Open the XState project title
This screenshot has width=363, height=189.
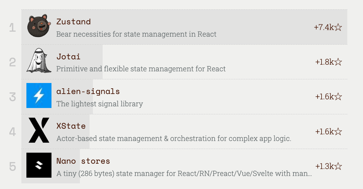click(x=71, y=126)
